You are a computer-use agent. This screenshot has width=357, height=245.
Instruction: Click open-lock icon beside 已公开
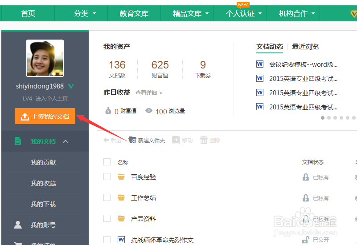306,240
